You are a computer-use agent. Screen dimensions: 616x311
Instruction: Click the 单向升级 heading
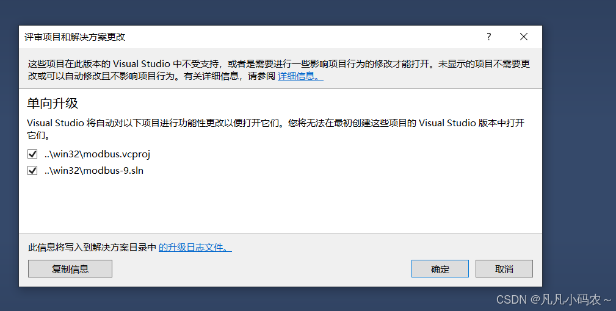[53, 104]
